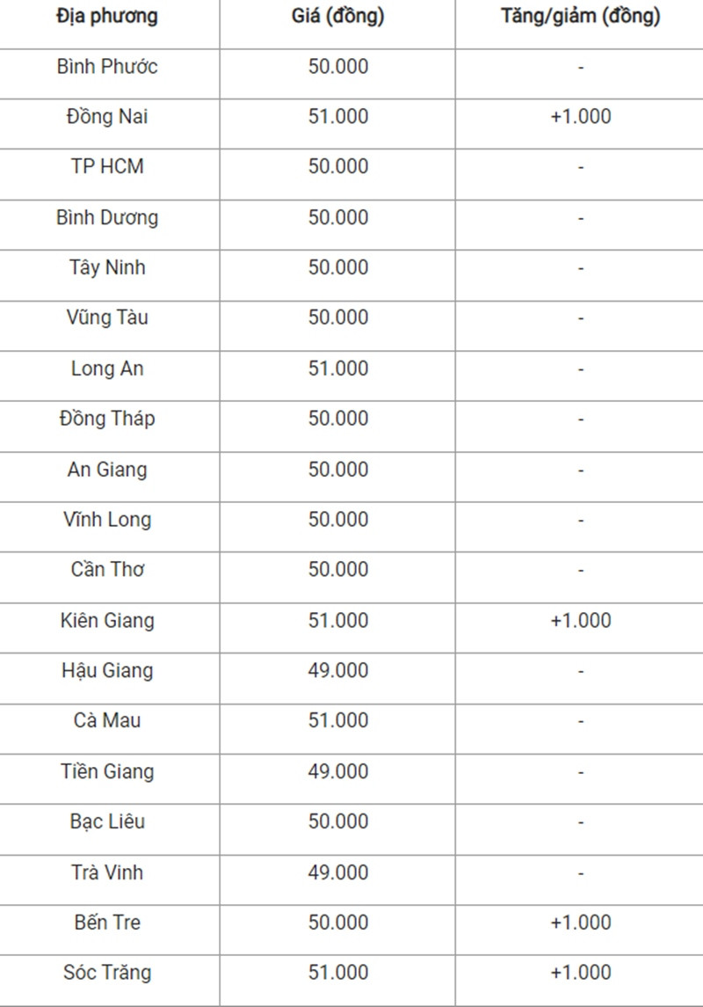This screenshot has height=1007, width=703.
Task: Click the Giá (đồng) column header
Action: pyautogui.click(x=338, y=16)
